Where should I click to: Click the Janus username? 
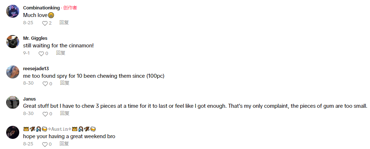pyautogui.click(x=29, y=99)
